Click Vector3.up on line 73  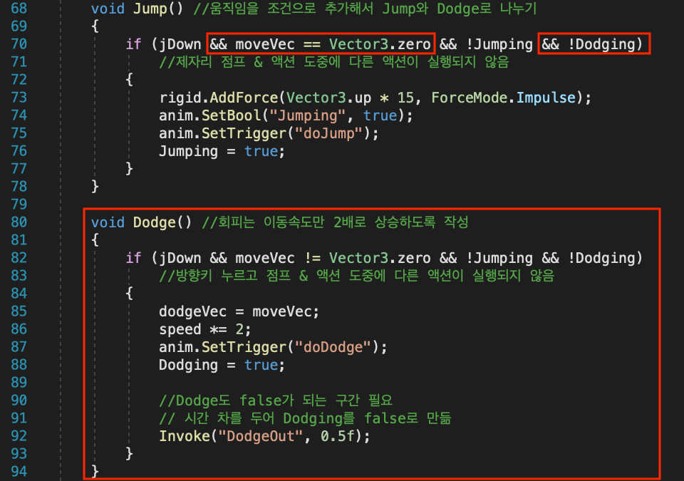pos(329,98)
